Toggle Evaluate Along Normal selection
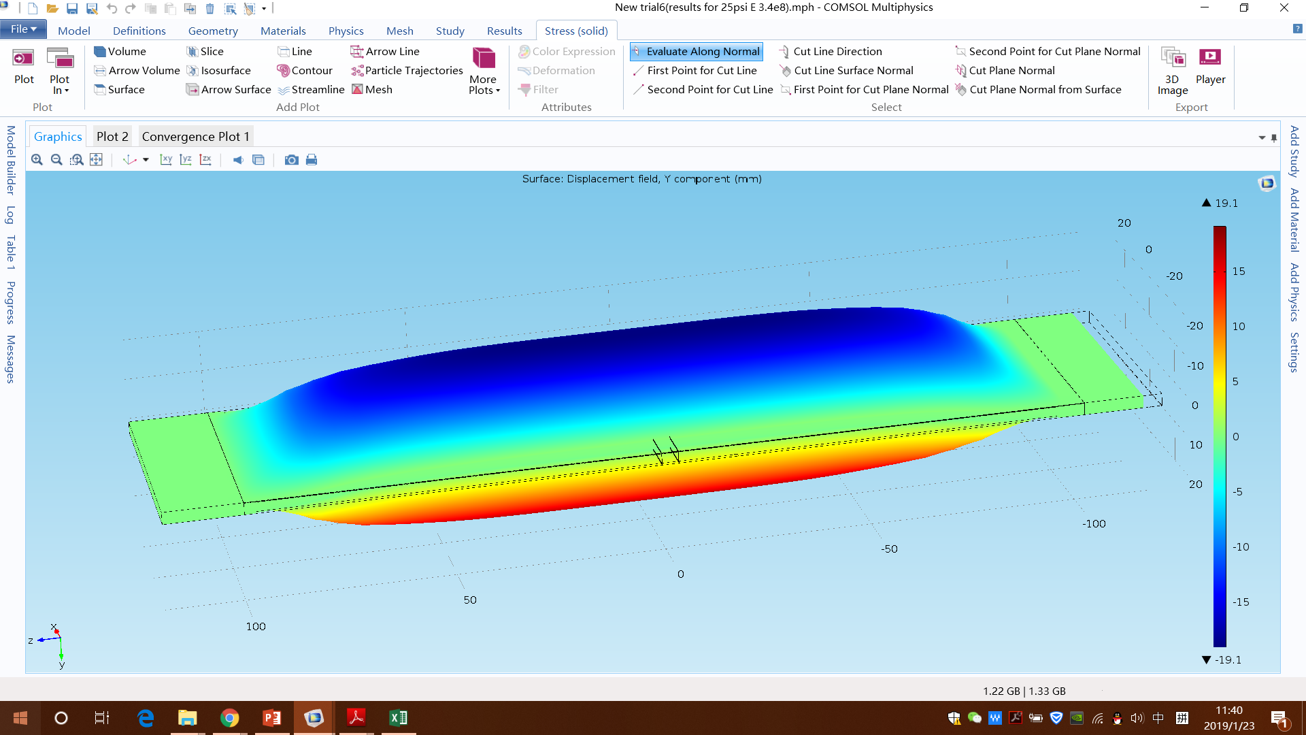This screenshot has width=1306, height=735. tap(696, 51)
